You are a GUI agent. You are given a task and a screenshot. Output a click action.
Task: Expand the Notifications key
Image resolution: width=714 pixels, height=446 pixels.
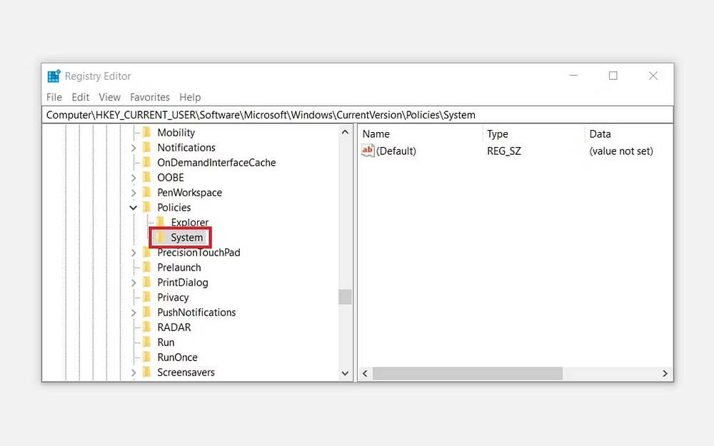pyautogui.click(x=134, y=147)
